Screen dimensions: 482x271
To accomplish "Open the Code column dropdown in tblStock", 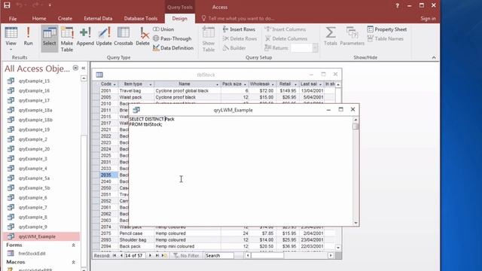I will click(x=114, y=84).
